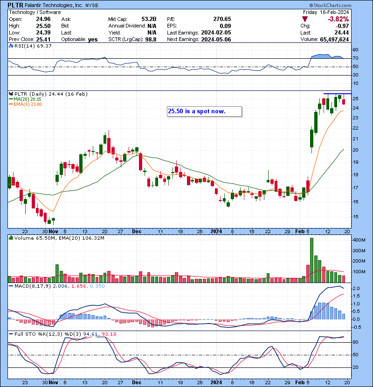Click the P/E value 270.65
This screenshot has height=387, width=373.
(222, 19)
